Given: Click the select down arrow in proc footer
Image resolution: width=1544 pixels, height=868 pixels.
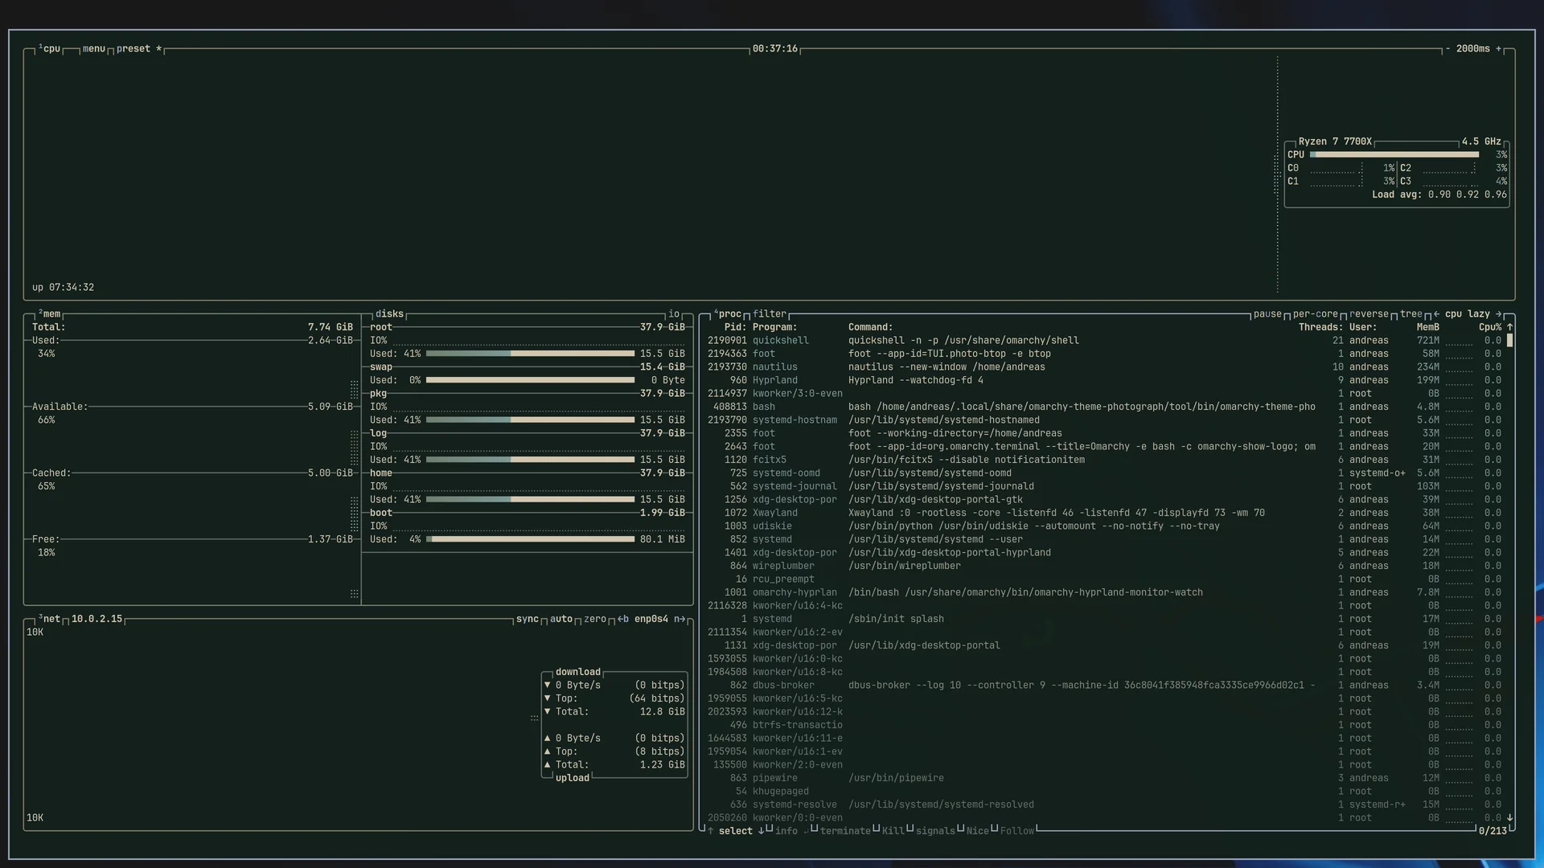Looking at the screenshot, I should point(761,831).
